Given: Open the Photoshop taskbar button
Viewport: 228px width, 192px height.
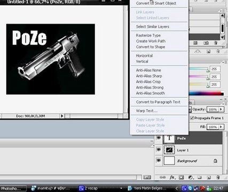Looking at the screenshot, I should click(x=13, y=188).
